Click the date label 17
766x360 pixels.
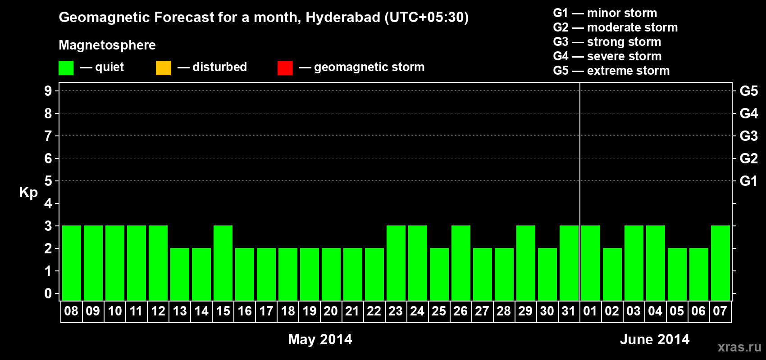[x=266, y=311]
